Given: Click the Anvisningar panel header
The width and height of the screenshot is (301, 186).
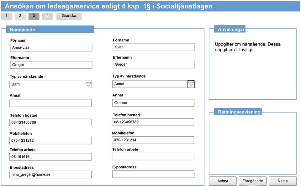Looking at the screenshot, I should click(230, 29).
